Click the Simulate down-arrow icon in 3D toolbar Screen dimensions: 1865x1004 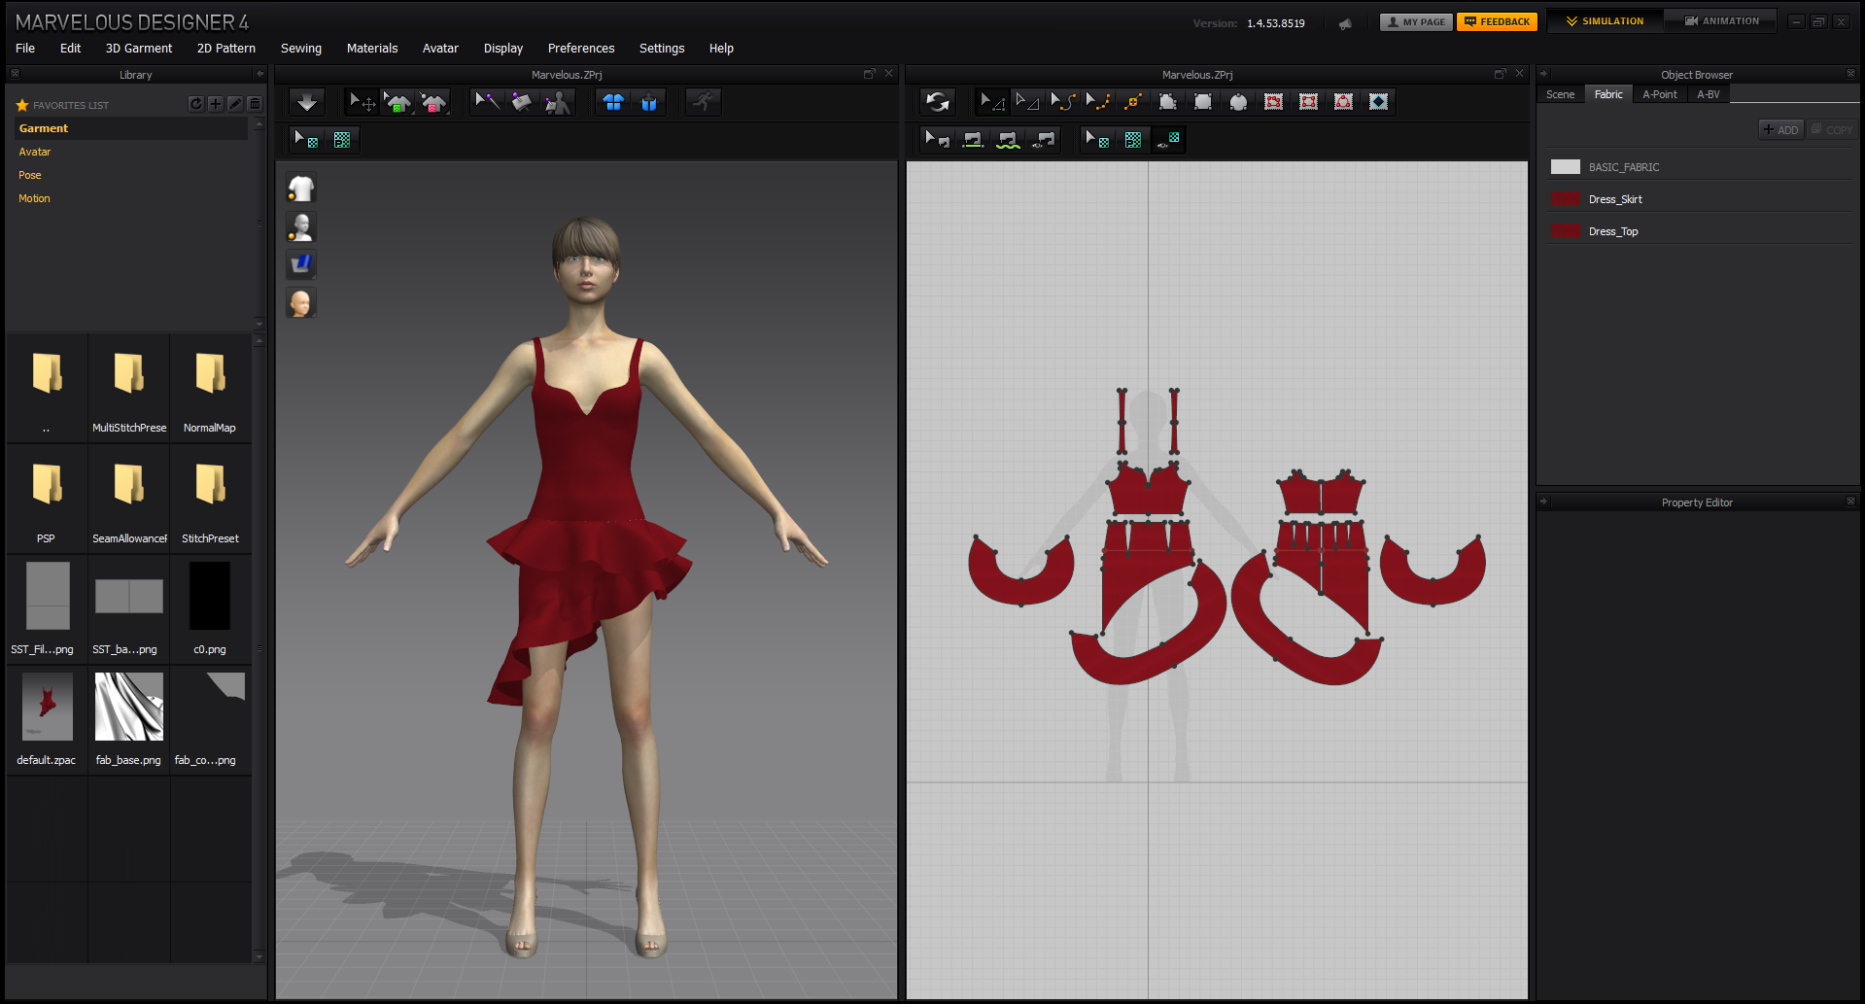pos(307,102)
